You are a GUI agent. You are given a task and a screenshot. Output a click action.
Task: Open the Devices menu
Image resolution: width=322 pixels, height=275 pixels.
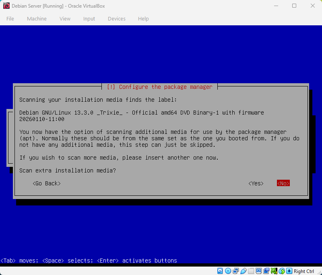[x=116, y=18]
